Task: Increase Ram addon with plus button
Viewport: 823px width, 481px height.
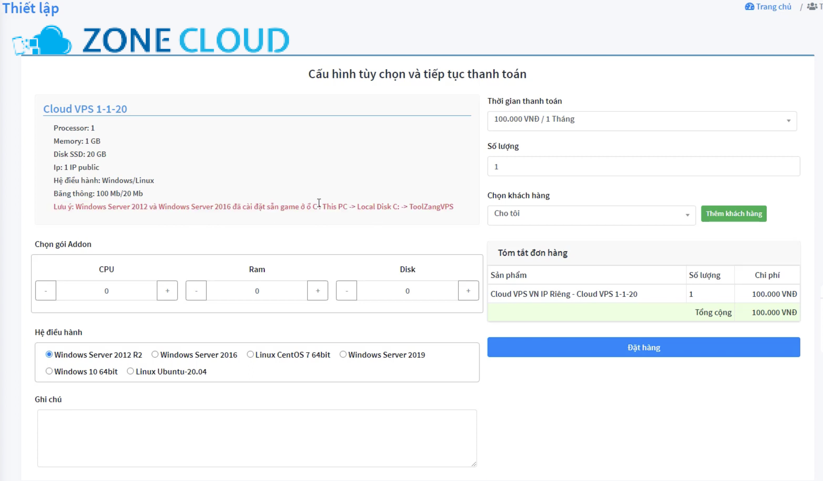Action: pyautogui.click(x=318, y=290)
